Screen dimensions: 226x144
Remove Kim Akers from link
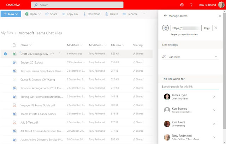point(214,124)
